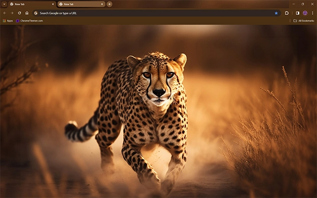Go back to previous page

[x=4, y=13]
